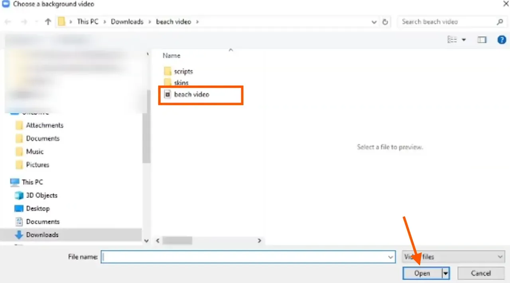The height and width of the screenshot is (283, 510).
Task: Toggle the preview pane icon
Action: pyautogui.click(x=481, y=40)
